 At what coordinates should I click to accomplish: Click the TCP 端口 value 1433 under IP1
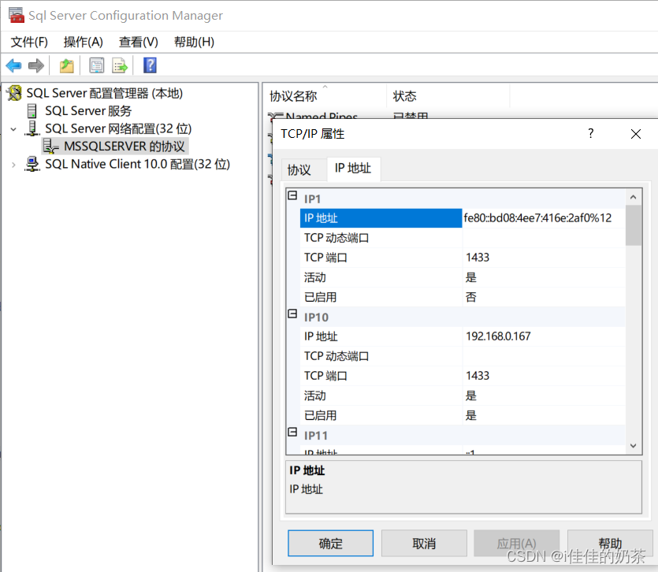coord(478,258)
